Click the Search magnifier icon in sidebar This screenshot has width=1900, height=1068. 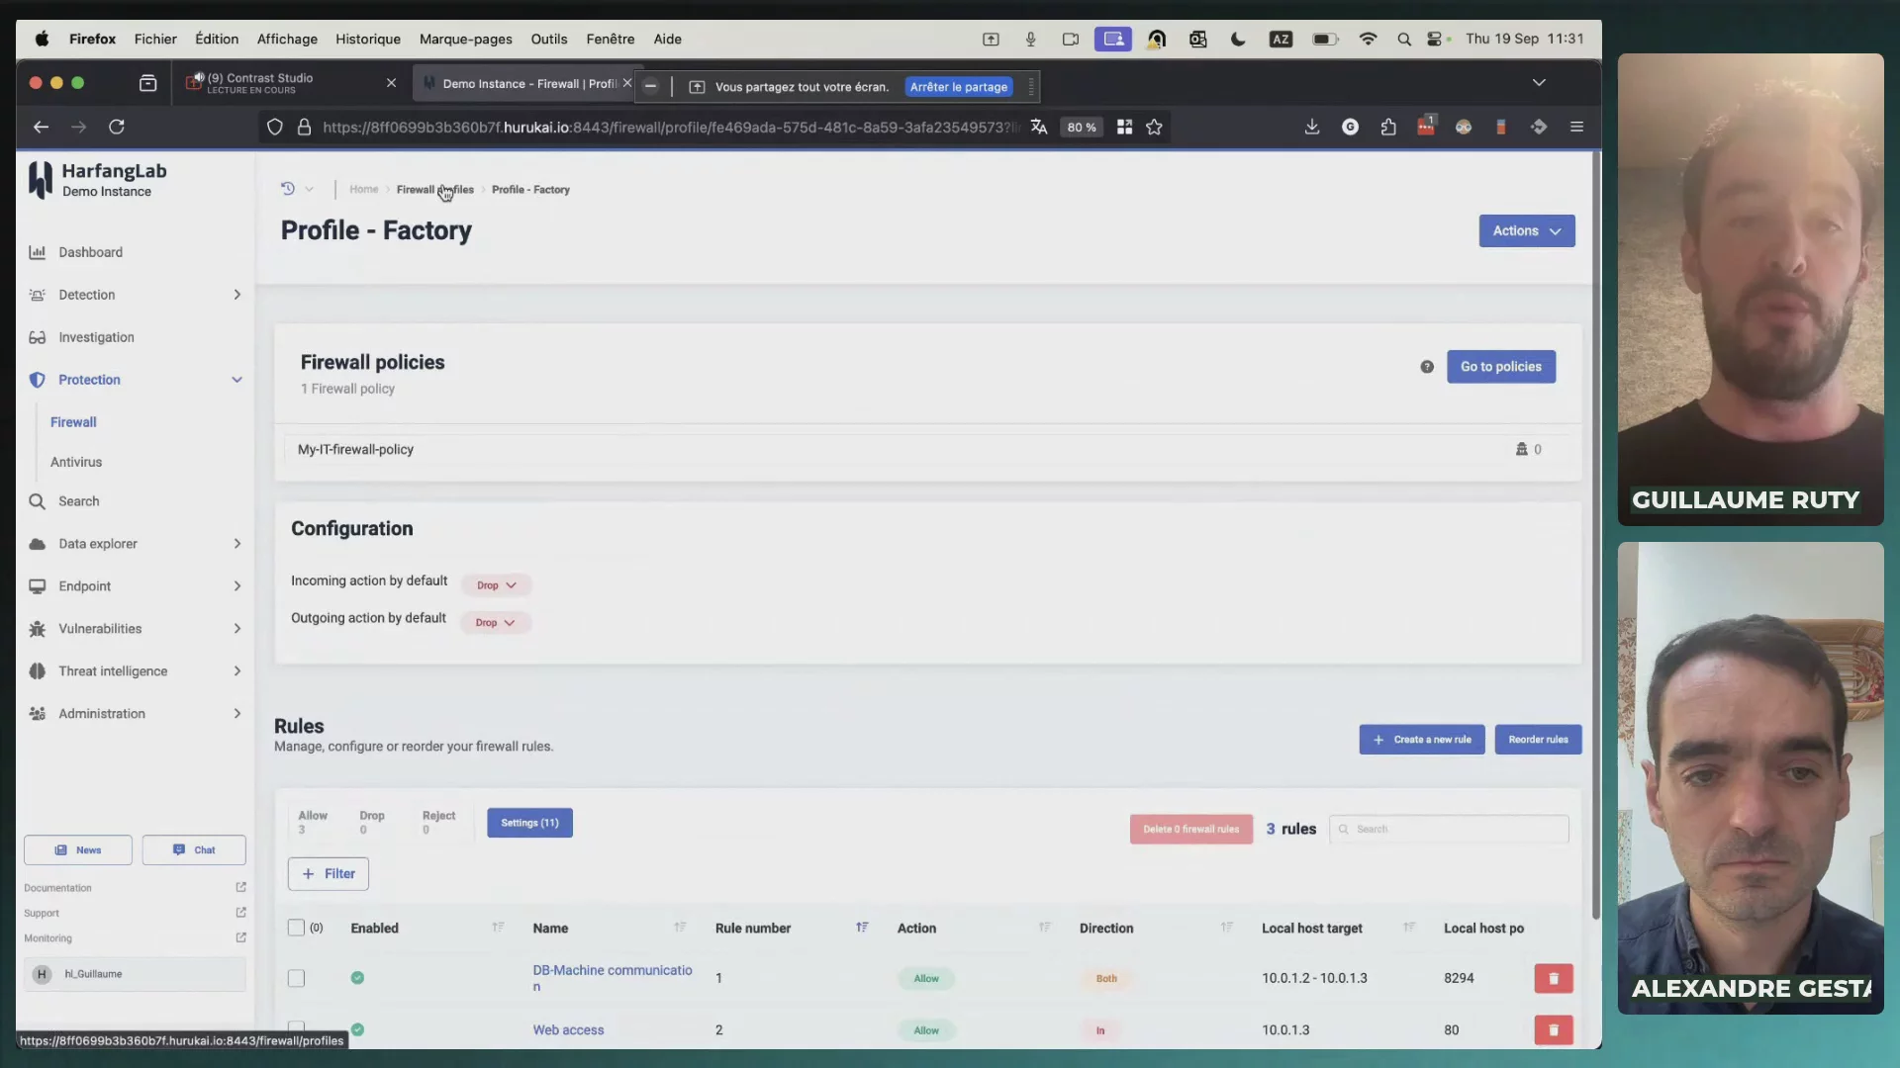pyautogui.click(x=38, y=501)
